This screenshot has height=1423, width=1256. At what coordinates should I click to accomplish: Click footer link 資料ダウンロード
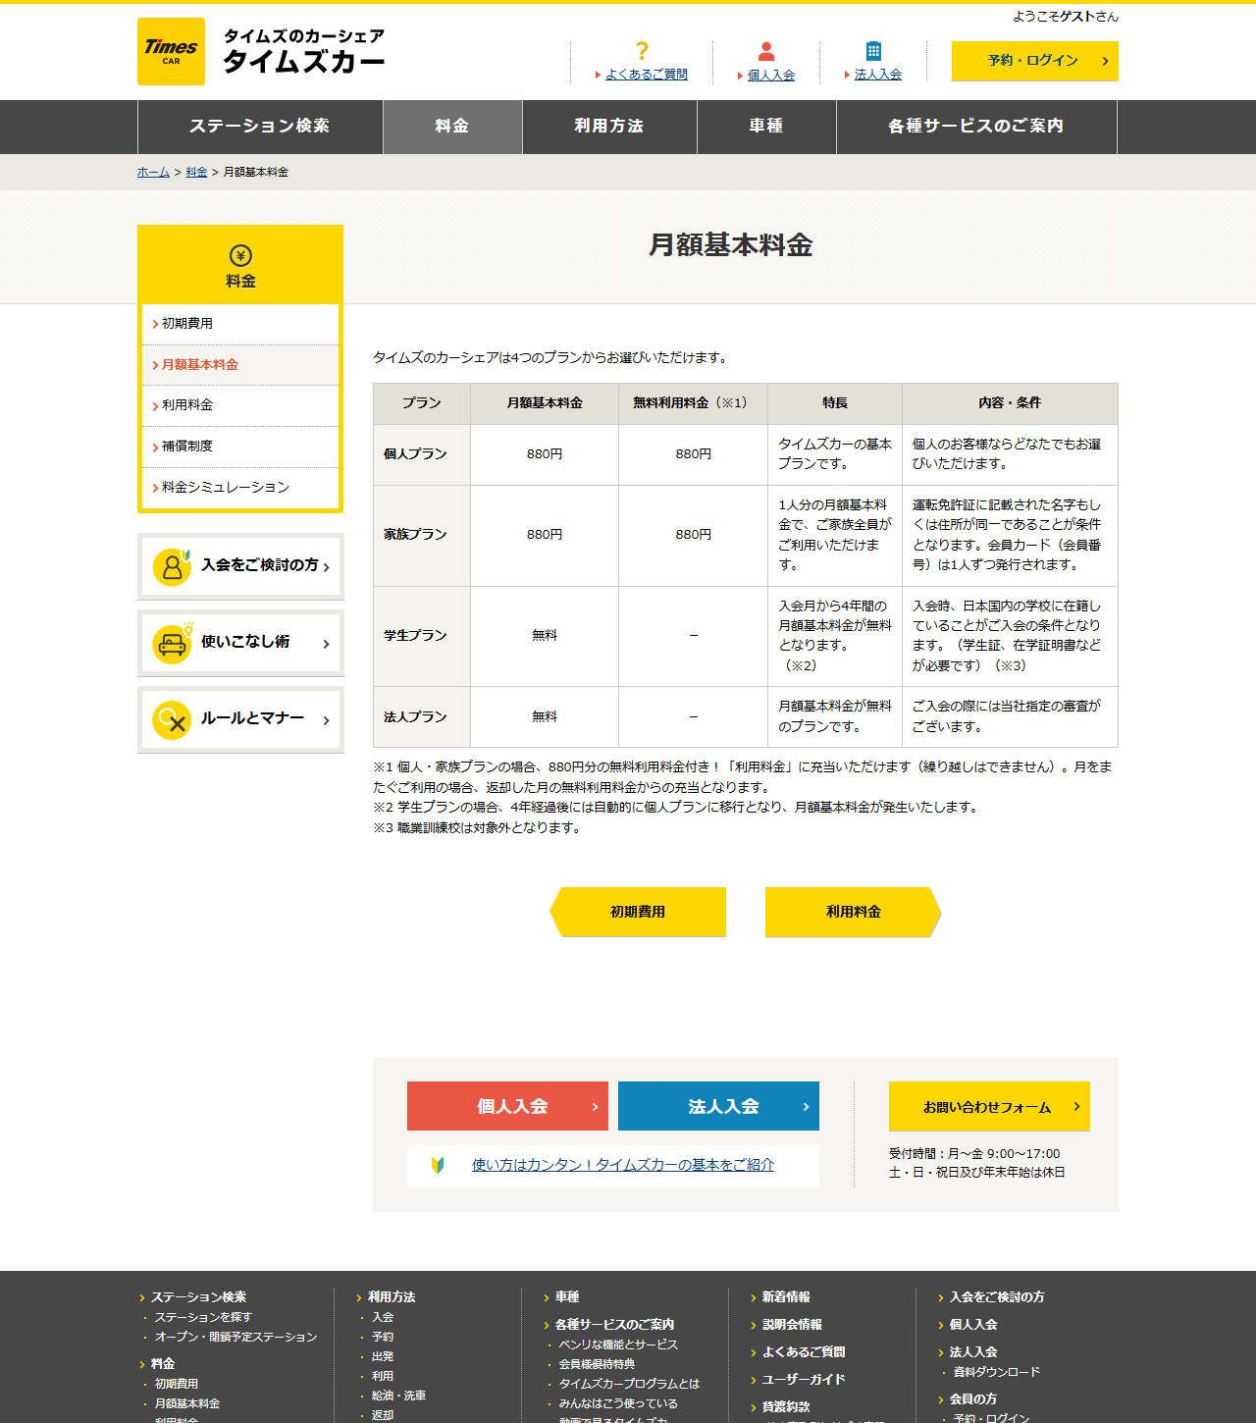997,1372
